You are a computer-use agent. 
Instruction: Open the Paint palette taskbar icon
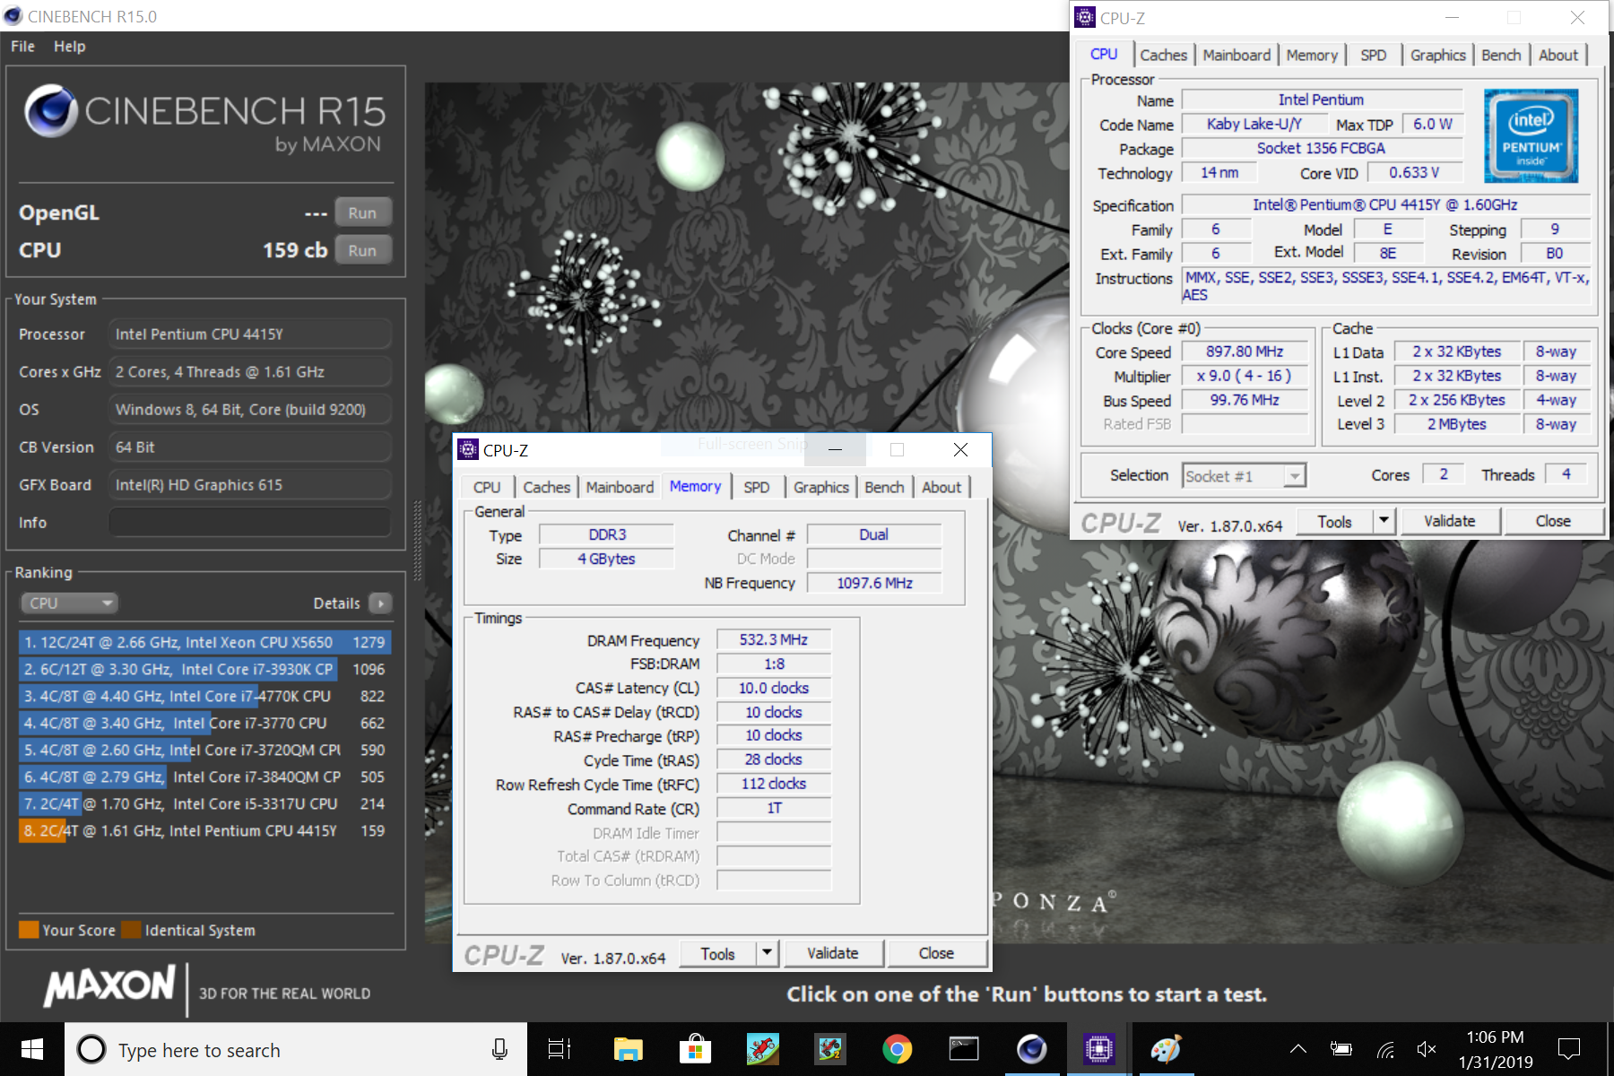point(1166,1049)
